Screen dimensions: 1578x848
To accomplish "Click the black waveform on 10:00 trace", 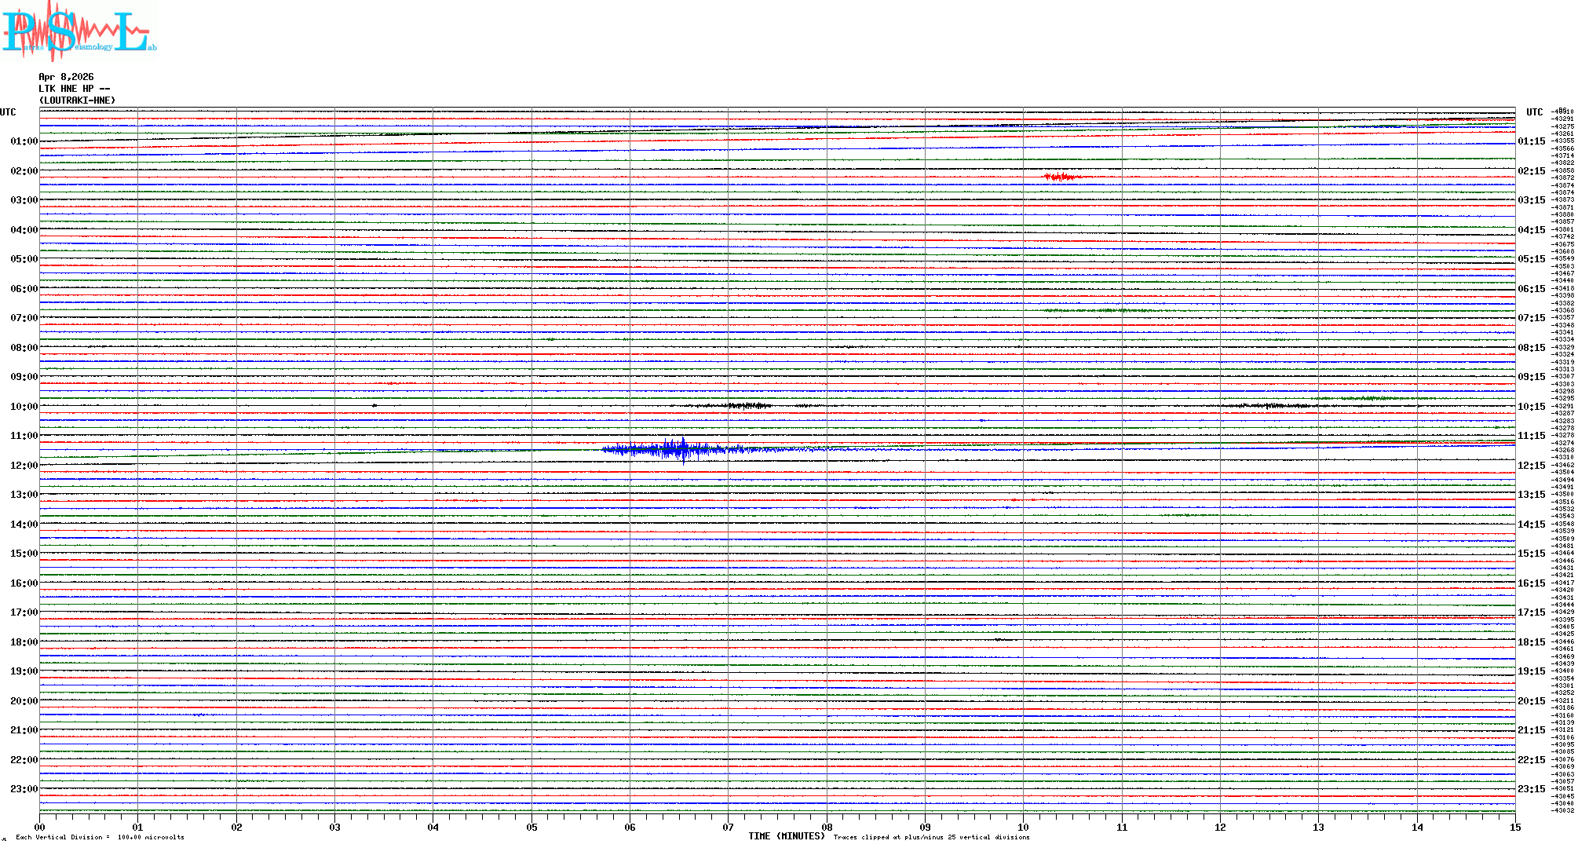I will coord(747,405).
